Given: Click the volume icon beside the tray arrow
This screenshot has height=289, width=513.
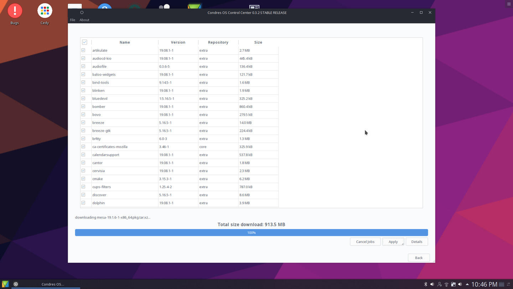Looking at the screenshot, I should pyautogui.click(x=460, y=284).
